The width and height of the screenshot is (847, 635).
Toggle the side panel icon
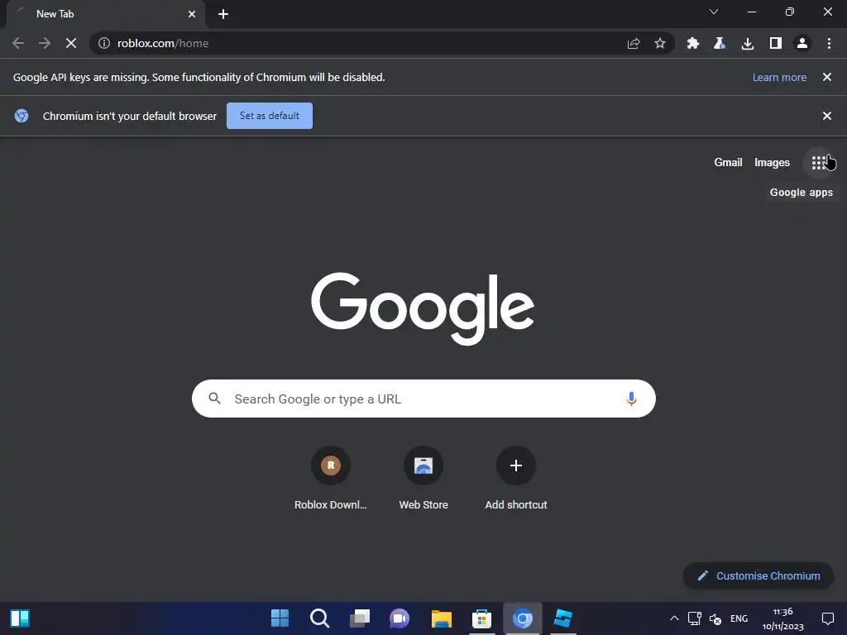[x=775, y=43]
